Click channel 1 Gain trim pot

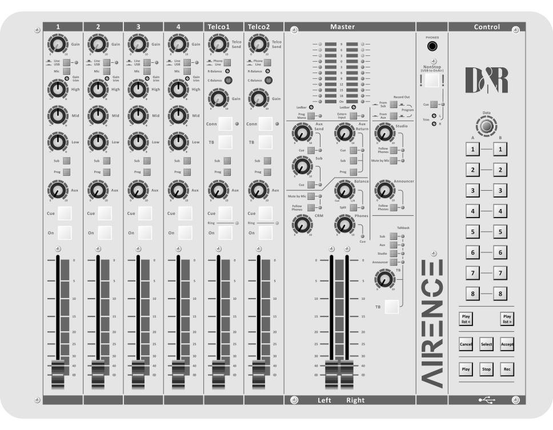tap(67, 78)
